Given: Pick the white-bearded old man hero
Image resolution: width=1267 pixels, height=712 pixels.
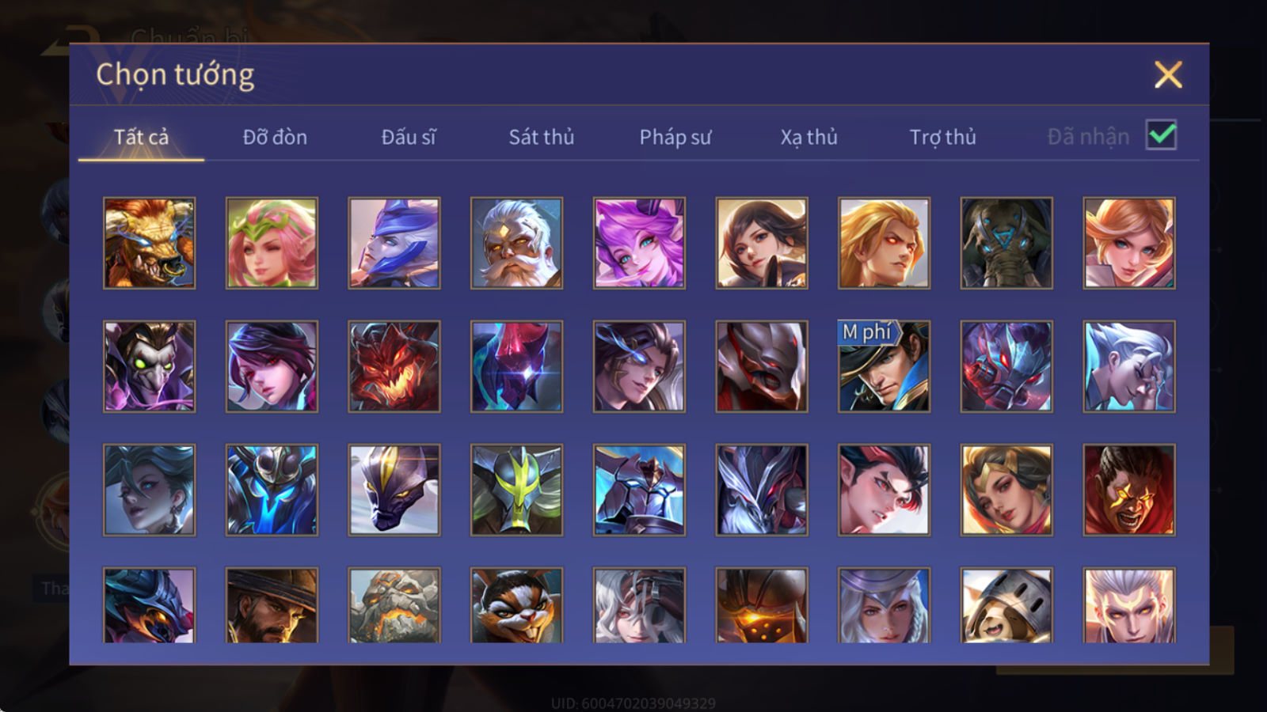Looking at the screenshot, I should (x=516, y=243).
